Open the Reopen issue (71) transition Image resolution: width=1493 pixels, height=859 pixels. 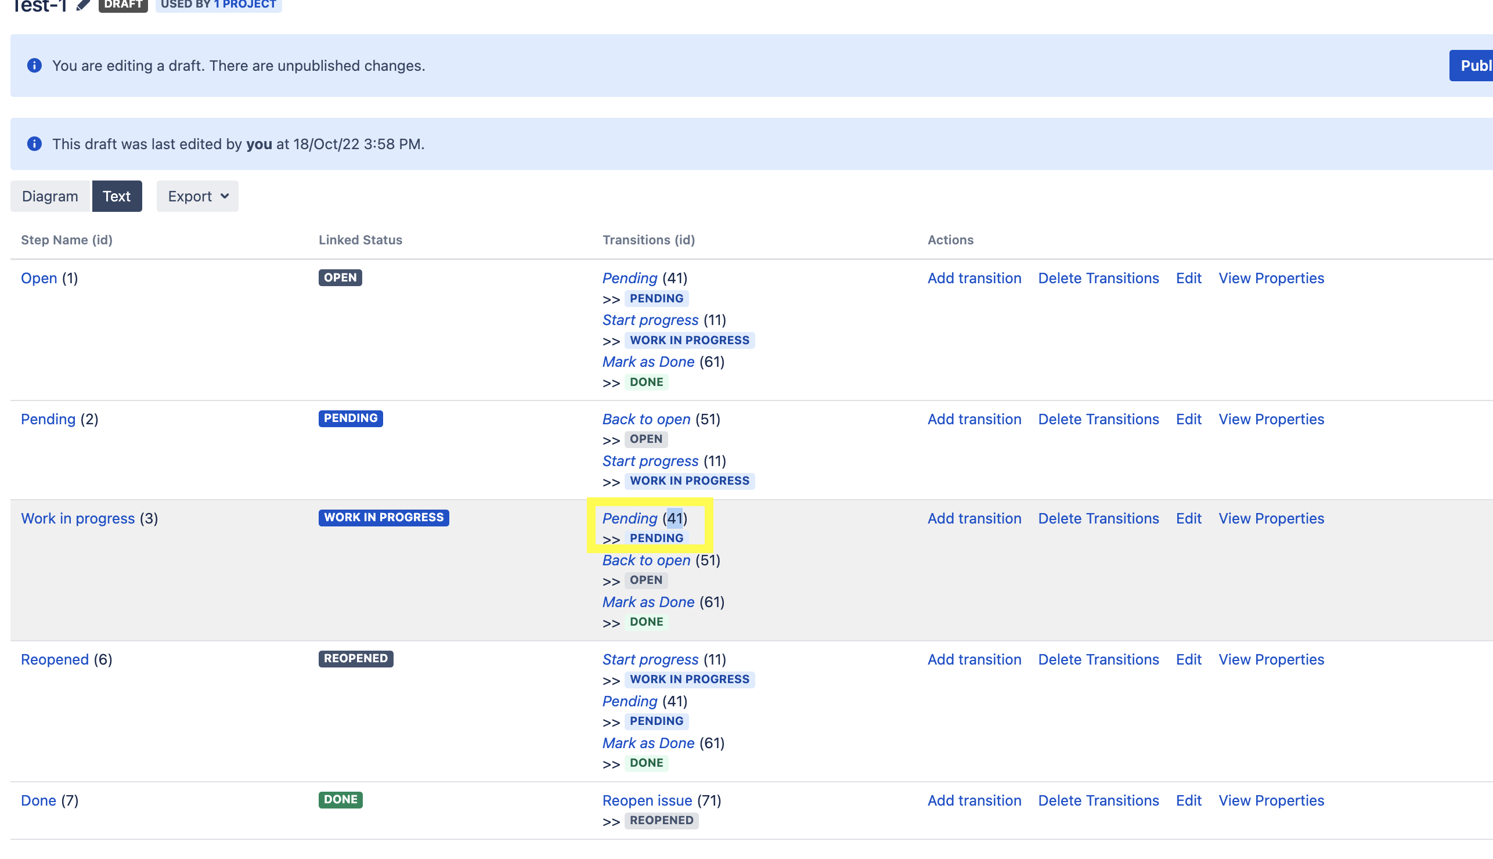tap(647, 800)
